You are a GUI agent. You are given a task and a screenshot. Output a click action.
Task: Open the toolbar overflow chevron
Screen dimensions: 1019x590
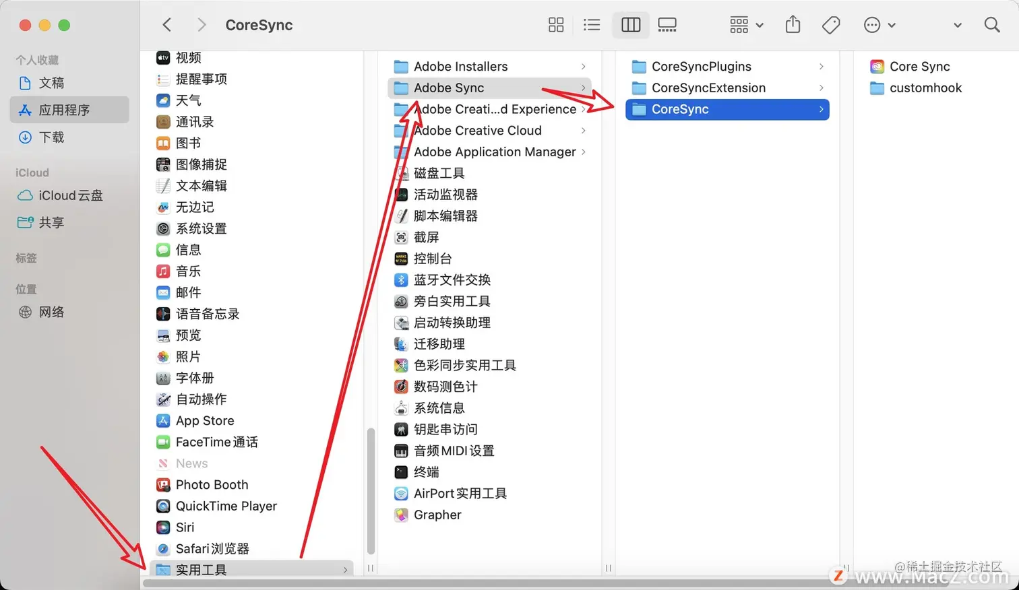(x=958, y=25)
